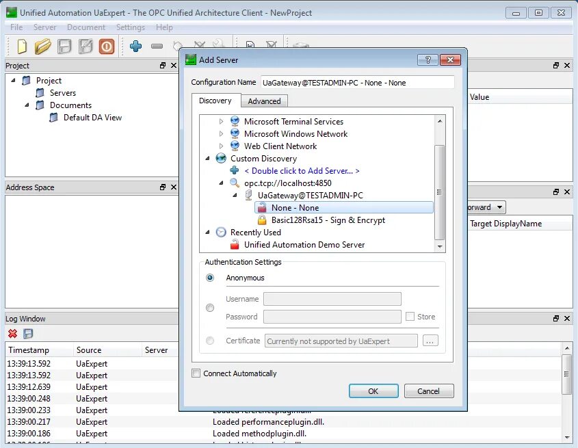Collapse the UaGateway@TESTADMIN-PC node
The width and height of the screenshot is (578, 448).
235,195
